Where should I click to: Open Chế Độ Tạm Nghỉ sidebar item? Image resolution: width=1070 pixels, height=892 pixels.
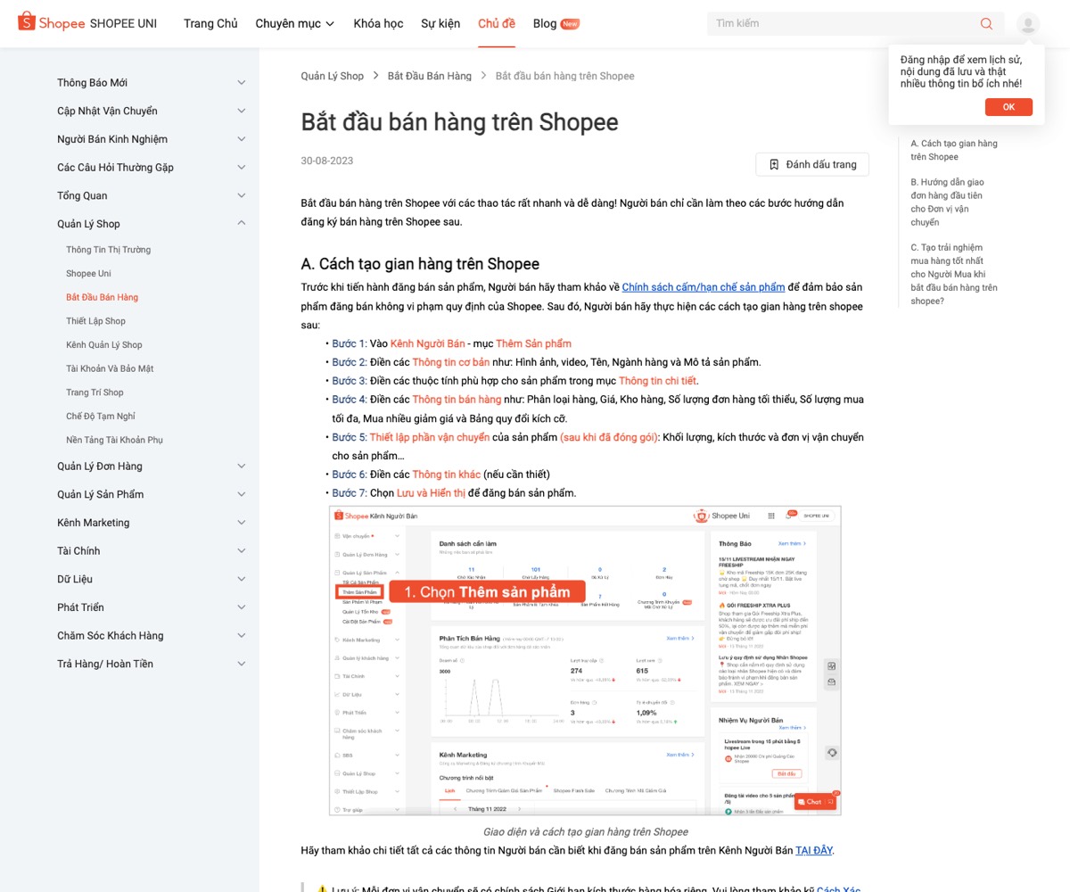(101, 416)
